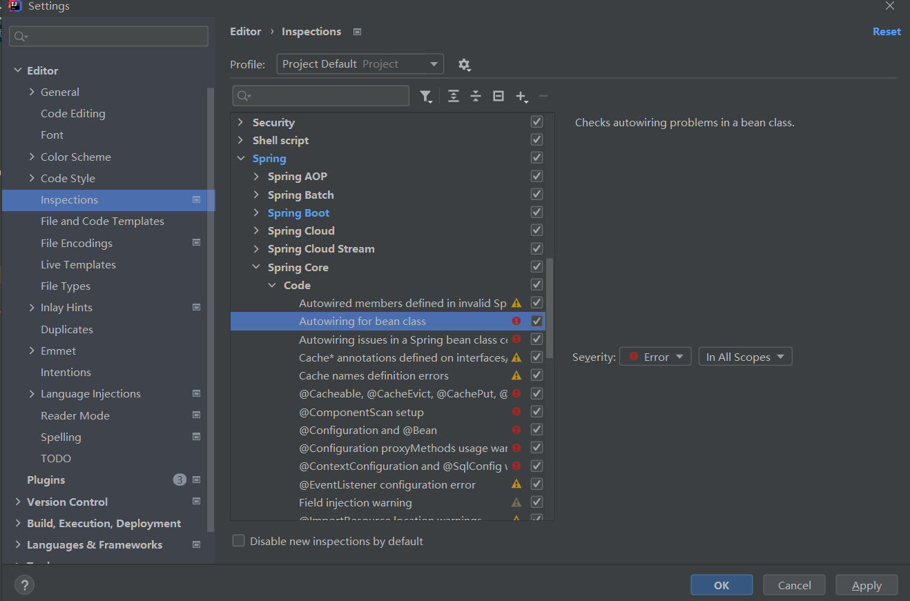The height and width of the screenshot is (601, 910).
Task: Click error icon on @Configuration and @Bean row
Action: point(516,430)
